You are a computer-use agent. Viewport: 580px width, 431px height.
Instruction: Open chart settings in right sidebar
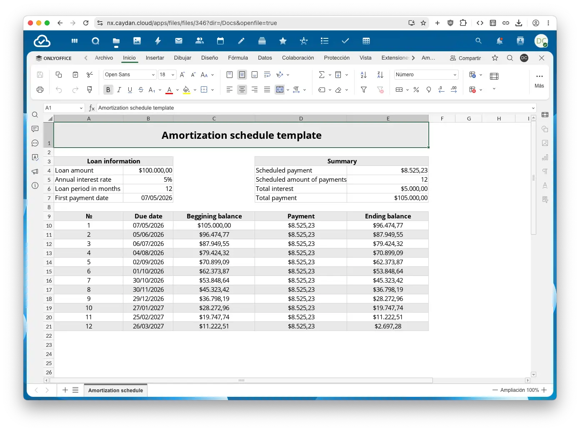coord(545,158)
